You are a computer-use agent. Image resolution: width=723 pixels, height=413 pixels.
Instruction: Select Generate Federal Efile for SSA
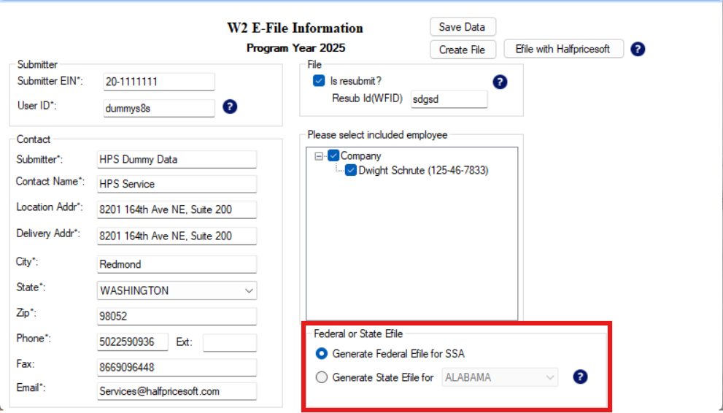tap(322, 354)
